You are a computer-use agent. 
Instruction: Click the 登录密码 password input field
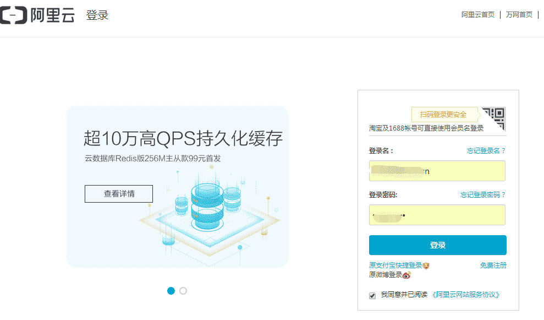point(437,215)
